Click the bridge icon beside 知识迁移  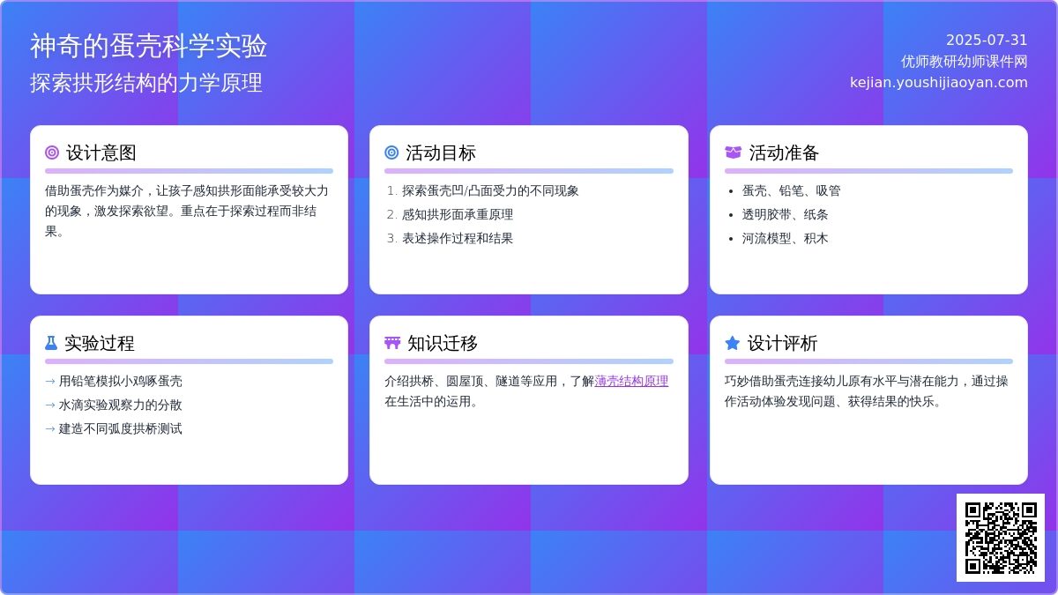392,343
